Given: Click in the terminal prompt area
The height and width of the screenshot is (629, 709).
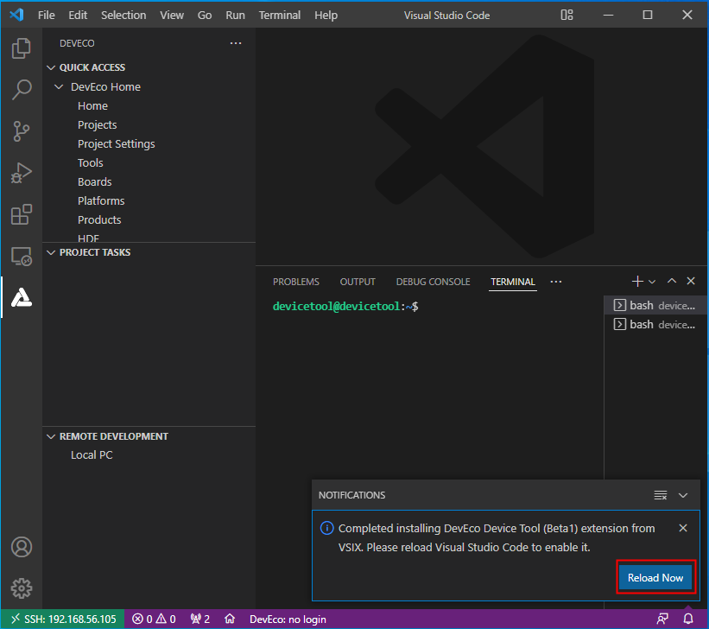Looking at the screenshot, I should pos(345,307).
